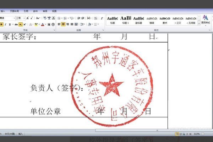Click the horizontal scrollbar thumb
This screenshot has height=142, width=213.
coord(154,130)
